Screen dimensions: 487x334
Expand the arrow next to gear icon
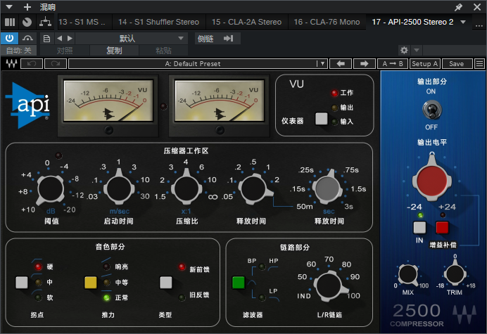pos(417,50)
